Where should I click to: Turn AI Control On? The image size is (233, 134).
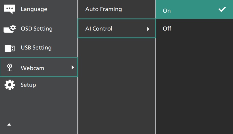click(x=167, y=11)
